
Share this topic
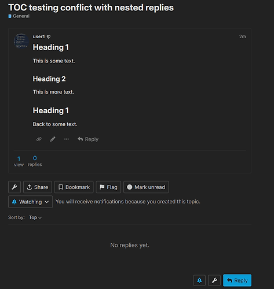38,187
